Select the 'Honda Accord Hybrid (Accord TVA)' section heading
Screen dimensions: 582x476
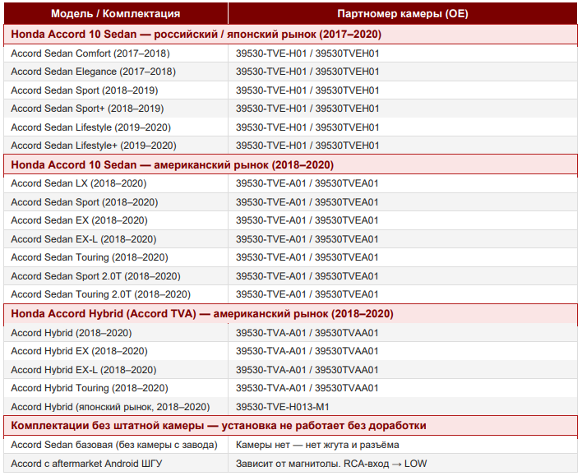click(x=291, y=314)
